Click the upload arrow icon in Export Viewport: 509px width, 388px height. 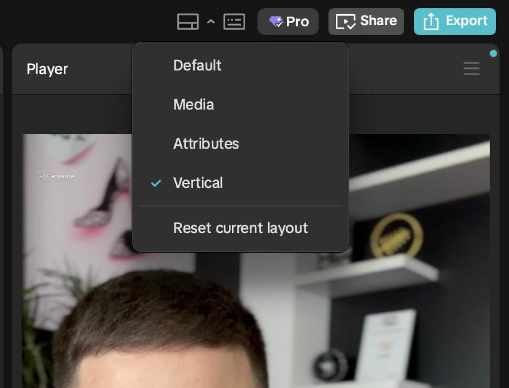[x=431, y=22]
